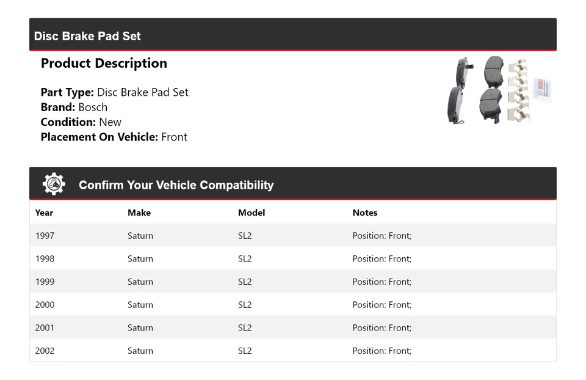Click the Disc Brake Pad Set title bar
The image size is (586, 380).
tap(87, 36)
